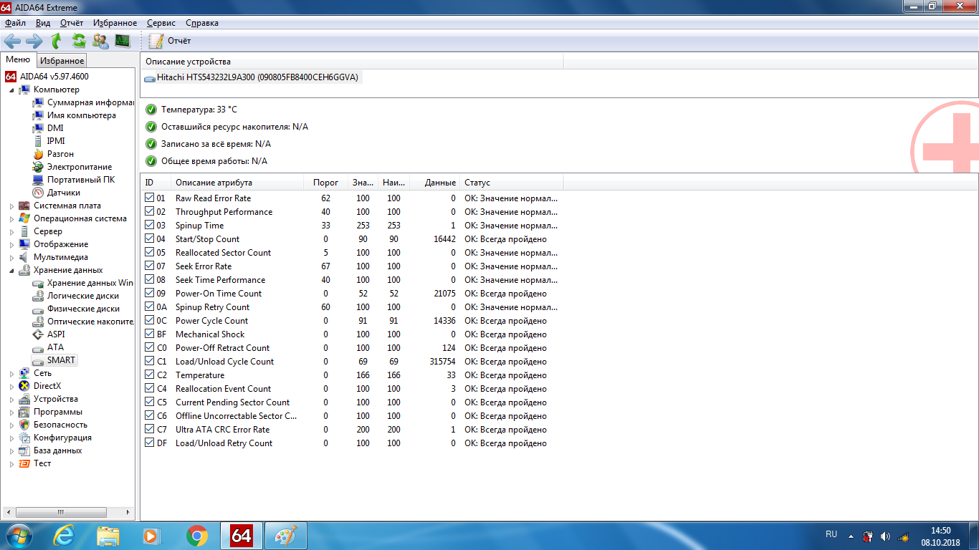Open the Отчёт menu in menu bar

[x=72, y=23]
